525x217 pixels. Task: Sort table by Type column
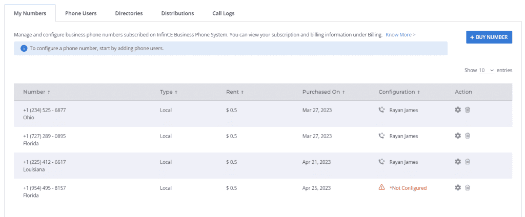coord(169,92)
